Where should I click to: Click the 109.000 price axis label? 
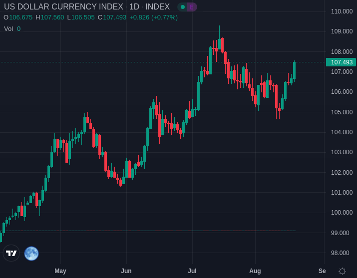342,31
